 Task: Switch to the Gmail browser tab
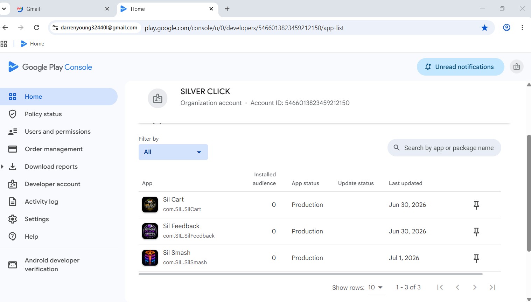click(63, 9)
